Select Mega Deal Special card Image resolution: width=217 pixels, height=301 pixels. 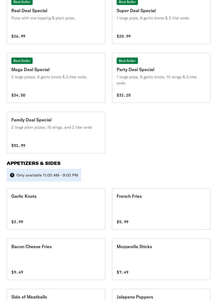[x=56, y=78]
